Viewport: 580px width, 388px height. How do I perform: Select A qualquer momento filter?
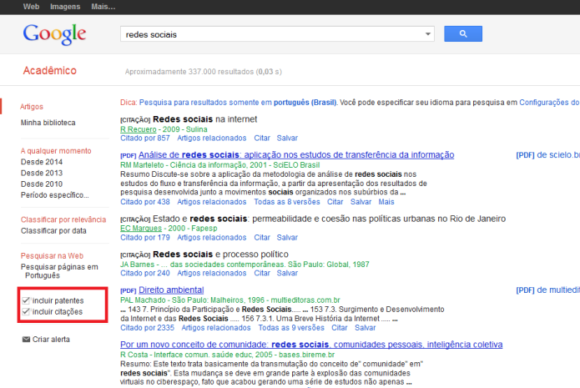(56, 151)
